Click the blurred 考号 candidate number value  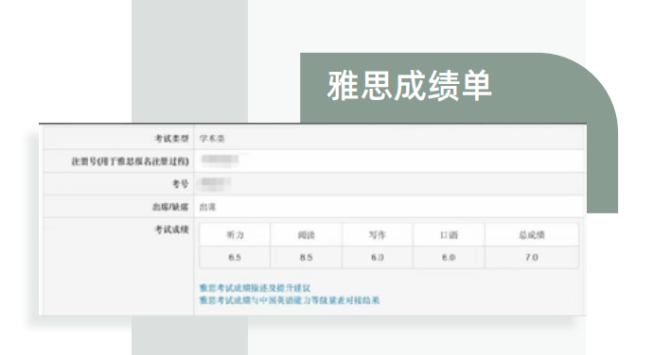click(216, 183)
